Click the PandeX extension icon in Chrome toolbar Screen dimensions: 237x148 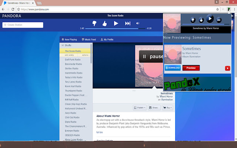pos(230,9)
